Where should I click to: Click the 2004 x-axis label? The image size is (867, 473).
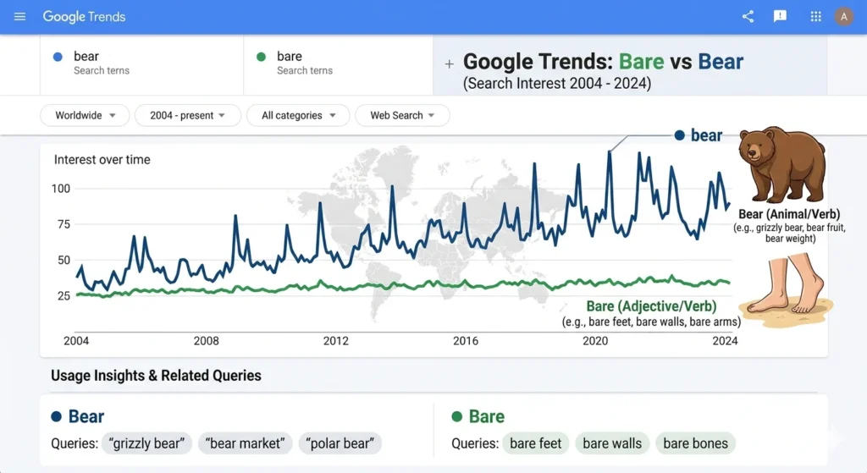76,341
